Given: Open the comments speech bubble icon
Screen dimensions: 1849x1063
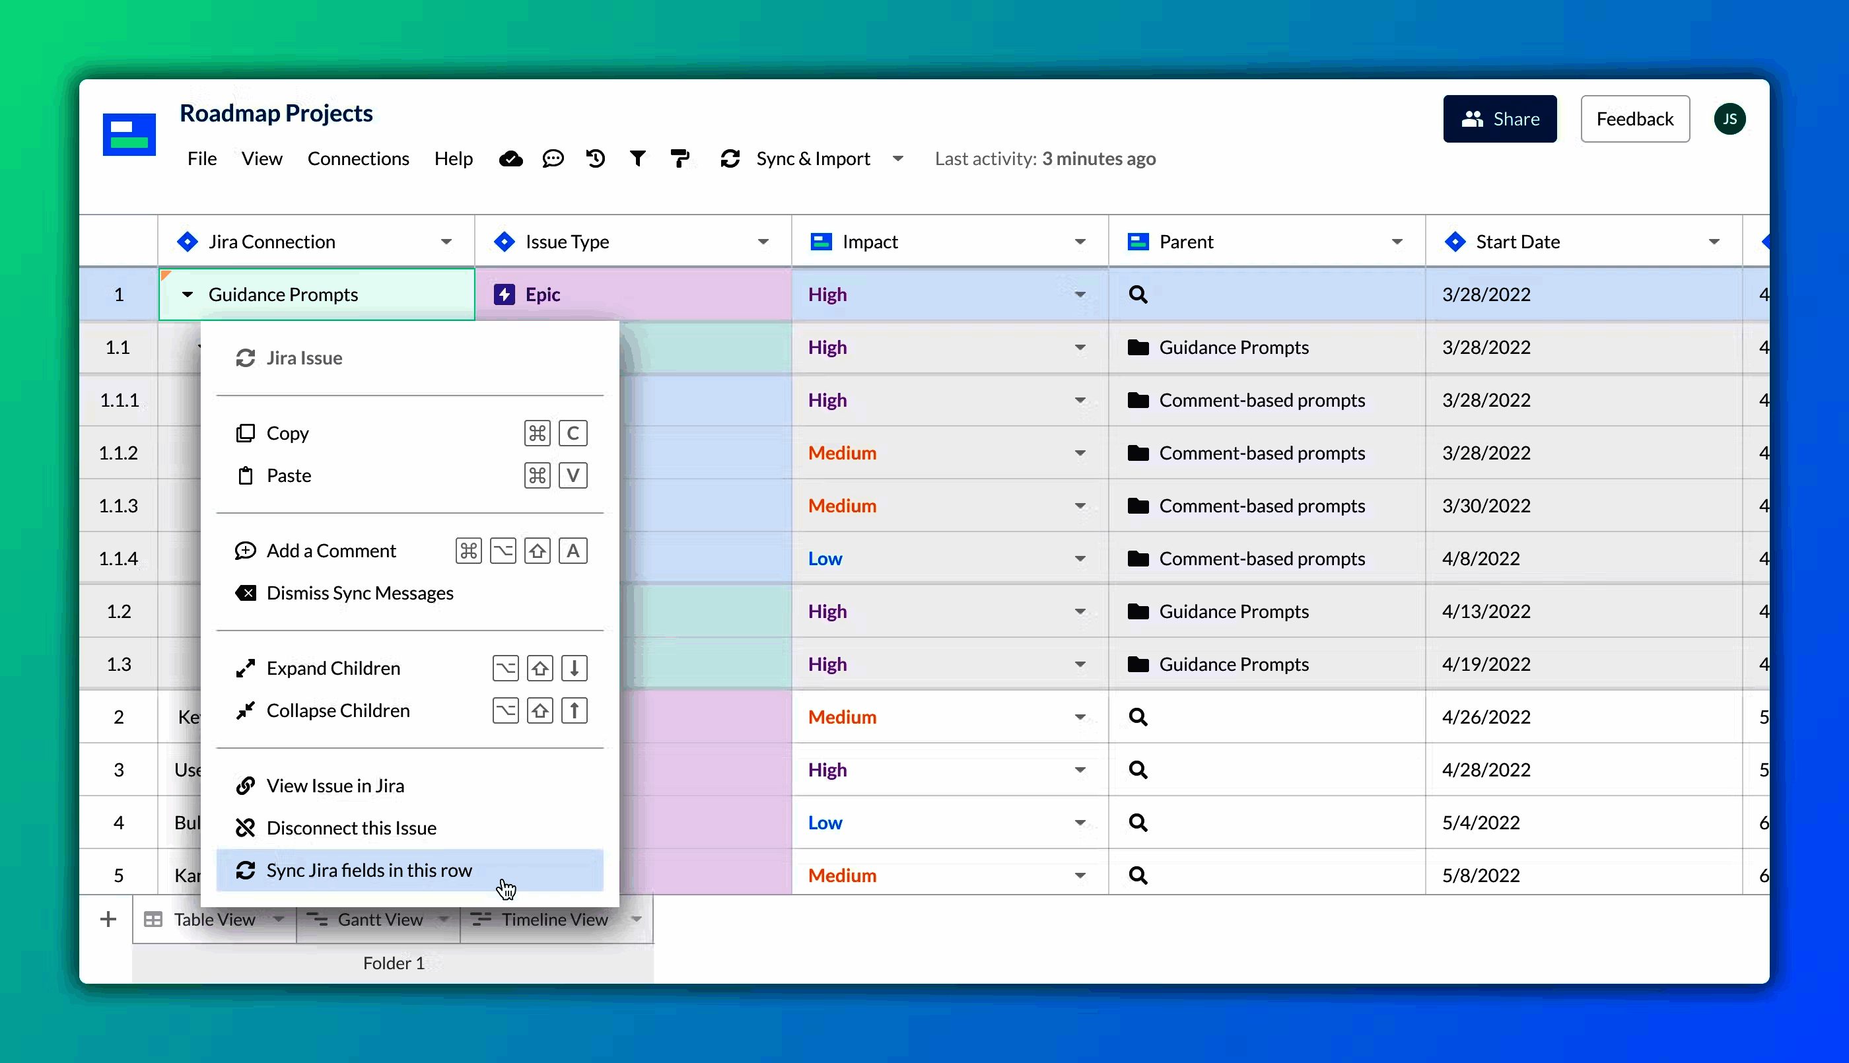Looking at the screenshot, I should [x=553, y=158].
